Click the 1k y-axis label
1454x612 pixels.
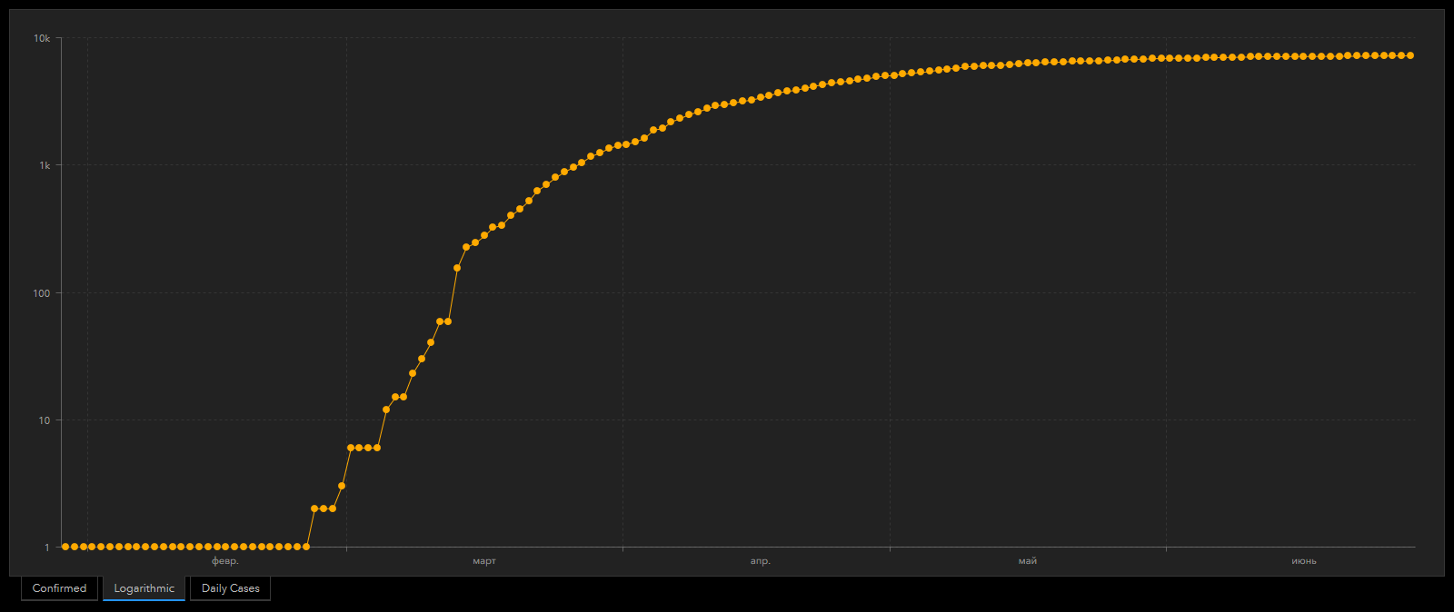[45, 165]
